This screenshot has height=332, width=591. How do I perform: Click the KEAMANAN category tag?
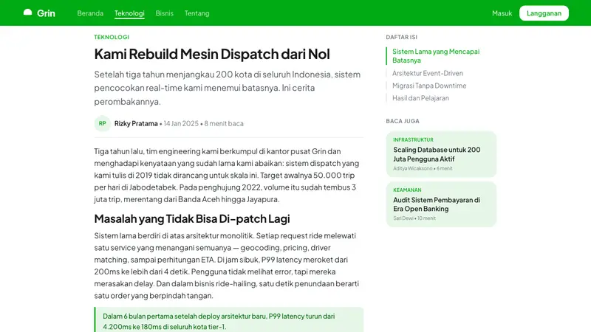[x=407, y=190]
